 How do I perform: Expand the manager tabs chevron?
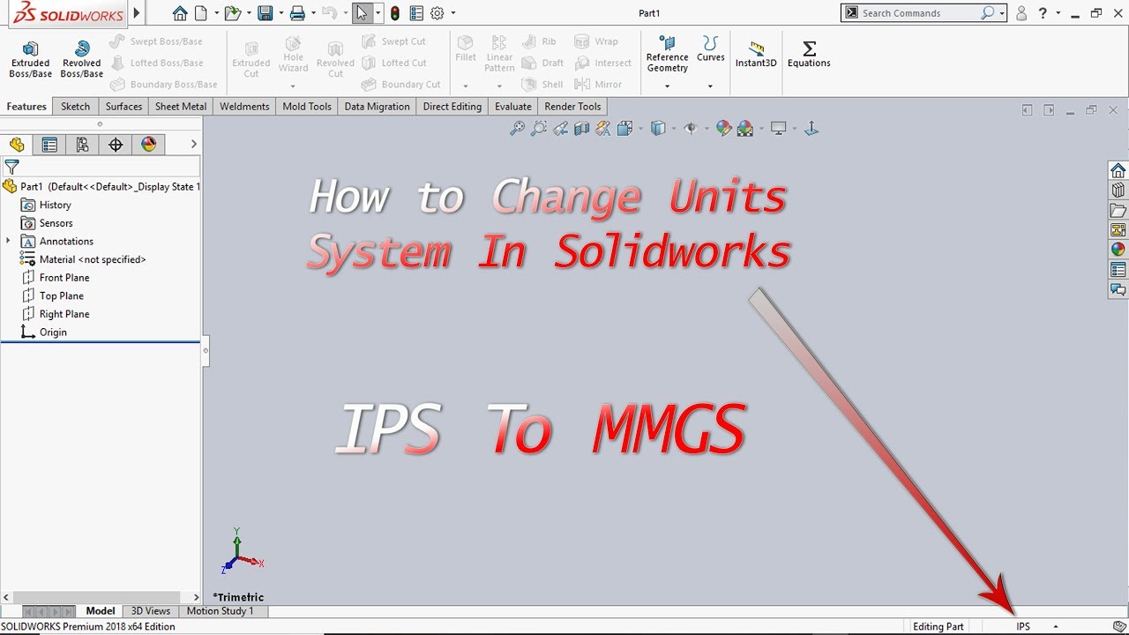click(193, 145)
